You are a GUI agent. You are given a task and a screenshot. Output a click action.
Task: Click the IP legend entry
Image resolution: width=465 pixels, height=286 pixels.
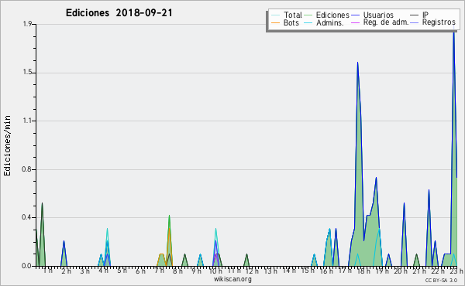click(419, 15)
